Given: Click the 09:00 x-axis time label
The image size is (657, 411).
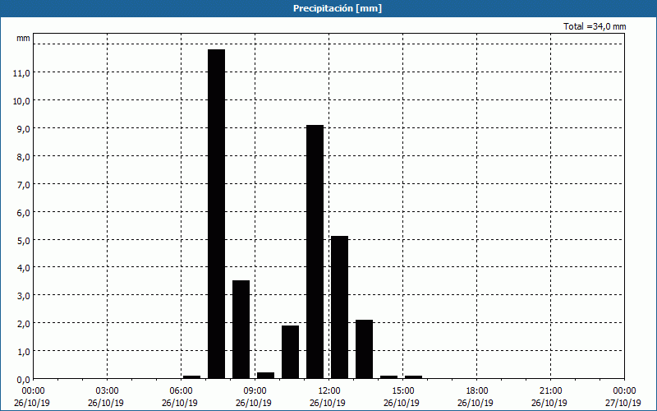Looking at the screenshot, I should (255, 391).
